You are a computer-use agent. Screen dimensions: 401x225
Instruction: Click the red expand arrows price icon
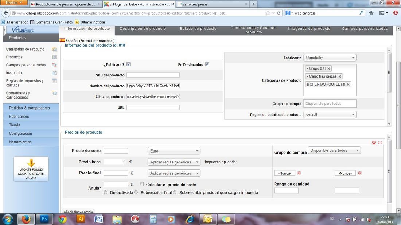pyautogui.click(x=380, y=142)
